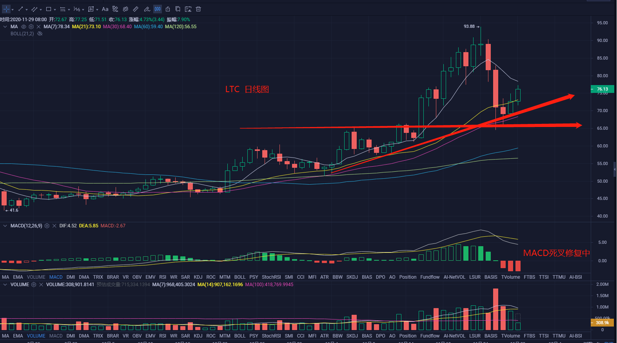617x343 pixels.
Task: Select the crosshair cursor tool
Action: point(6,9)
